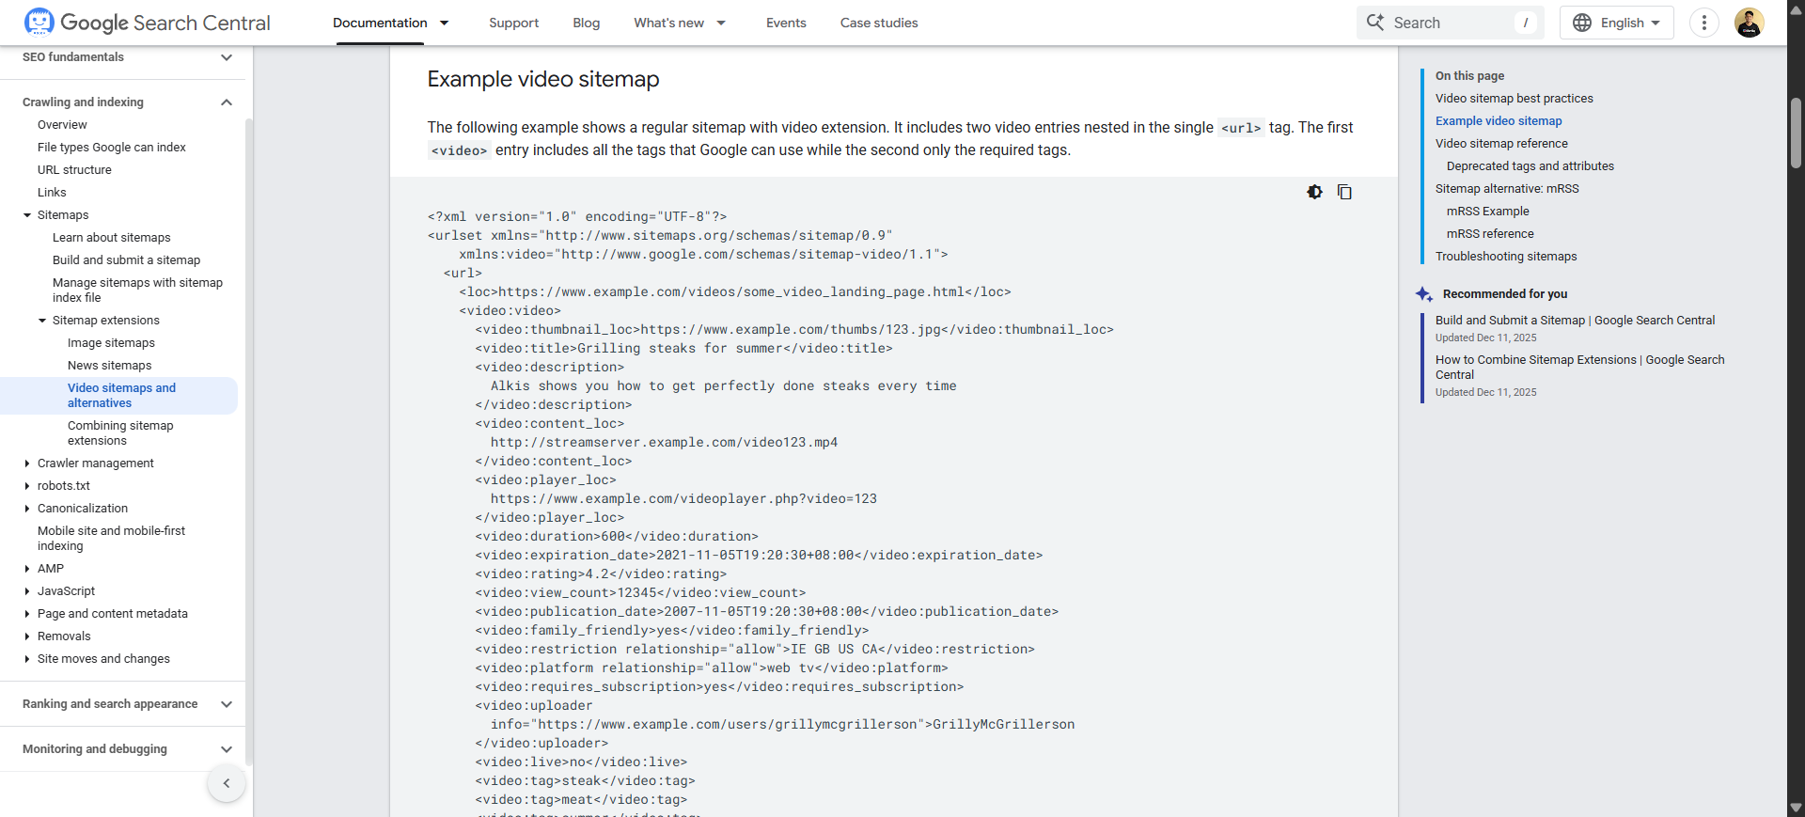Open recommended How to Combine Sitemap Extensions
This screenshot has width=1805, height=817.
[x=1579, y=368]
